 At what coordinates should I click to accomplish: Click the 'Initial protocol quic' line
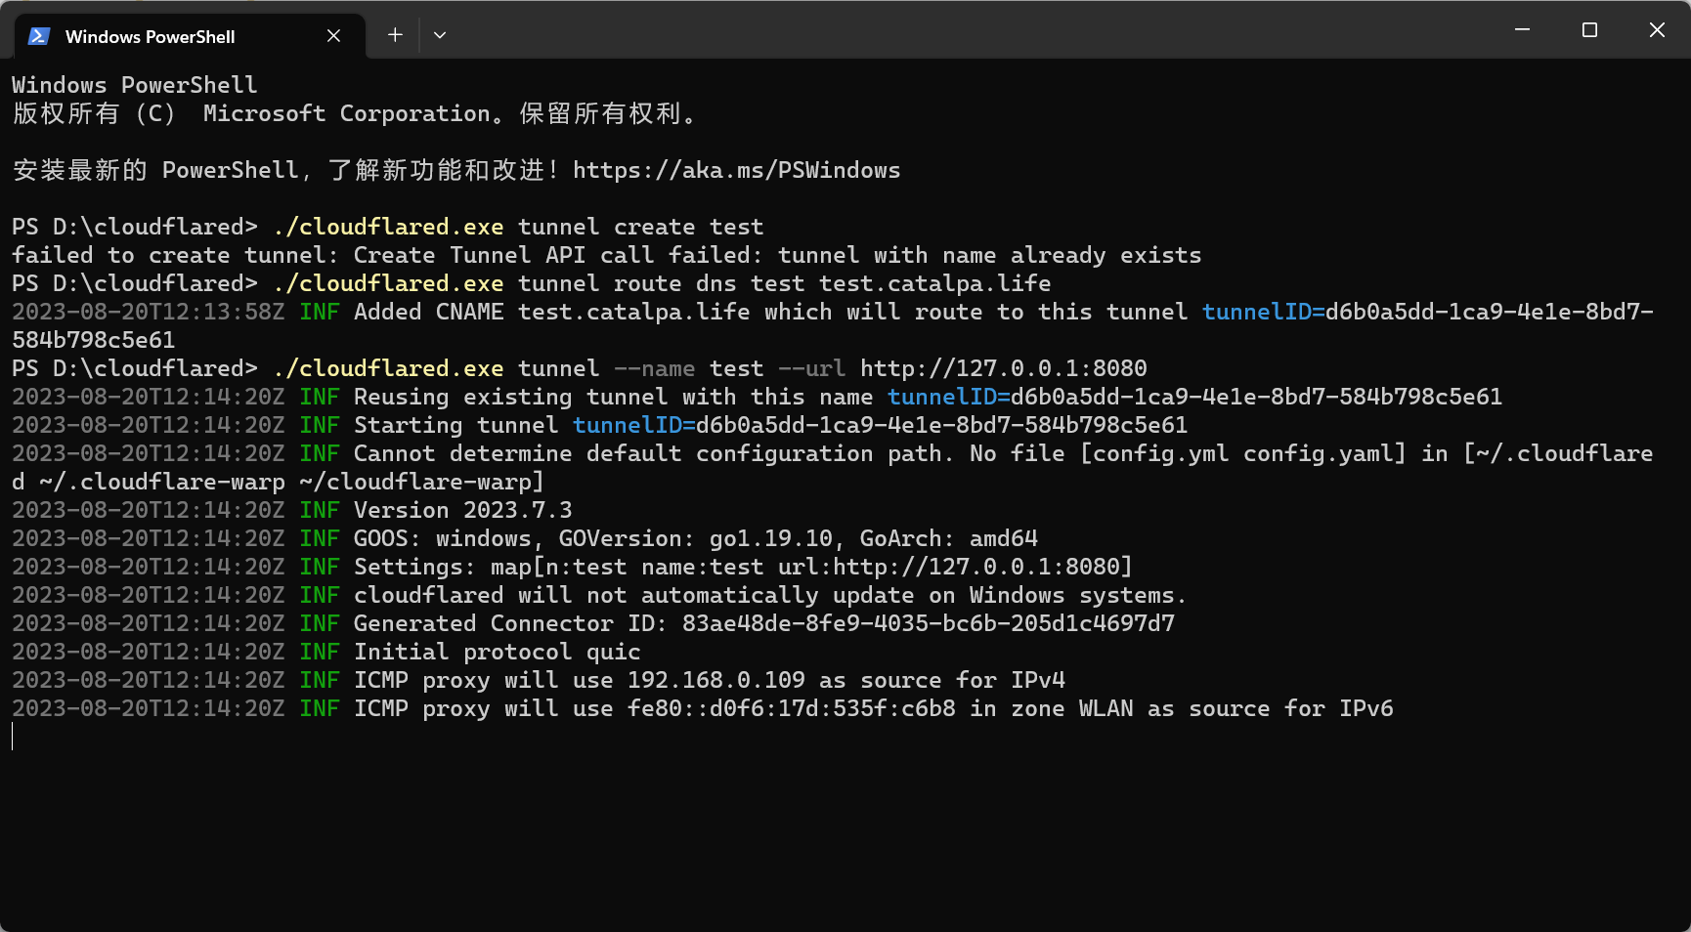[326, 652]
